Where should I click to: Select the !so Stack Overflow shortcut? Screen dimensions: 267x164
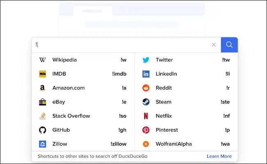click(122, 116)
